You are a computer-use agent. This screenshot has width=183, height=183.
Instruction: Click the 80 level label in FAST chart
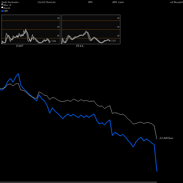coord(58,18)
